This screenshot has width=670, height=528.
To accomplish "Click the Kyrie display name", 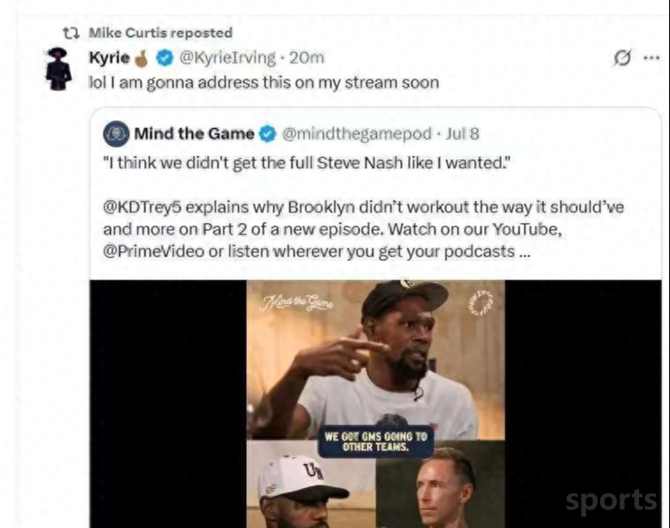I will [x=110, y=57].
